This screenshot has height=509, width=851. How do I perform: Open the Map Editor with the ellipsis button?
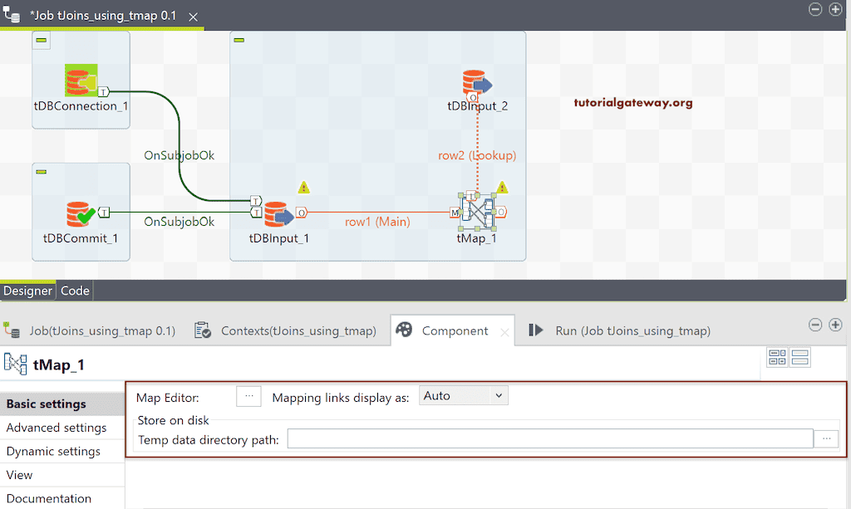click(x=248, y=395)
